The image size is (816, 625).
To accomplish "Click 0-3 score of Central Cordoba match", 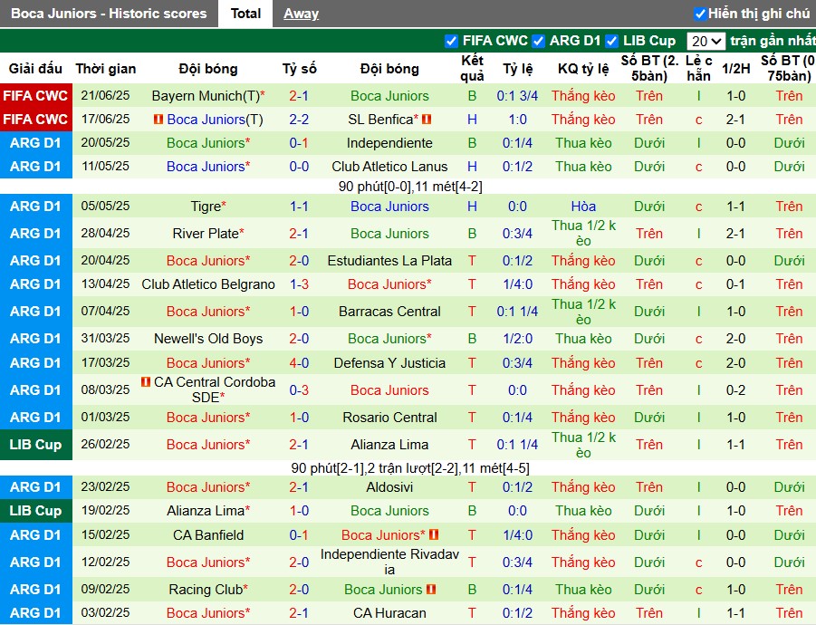I will [x=299, y=389].
